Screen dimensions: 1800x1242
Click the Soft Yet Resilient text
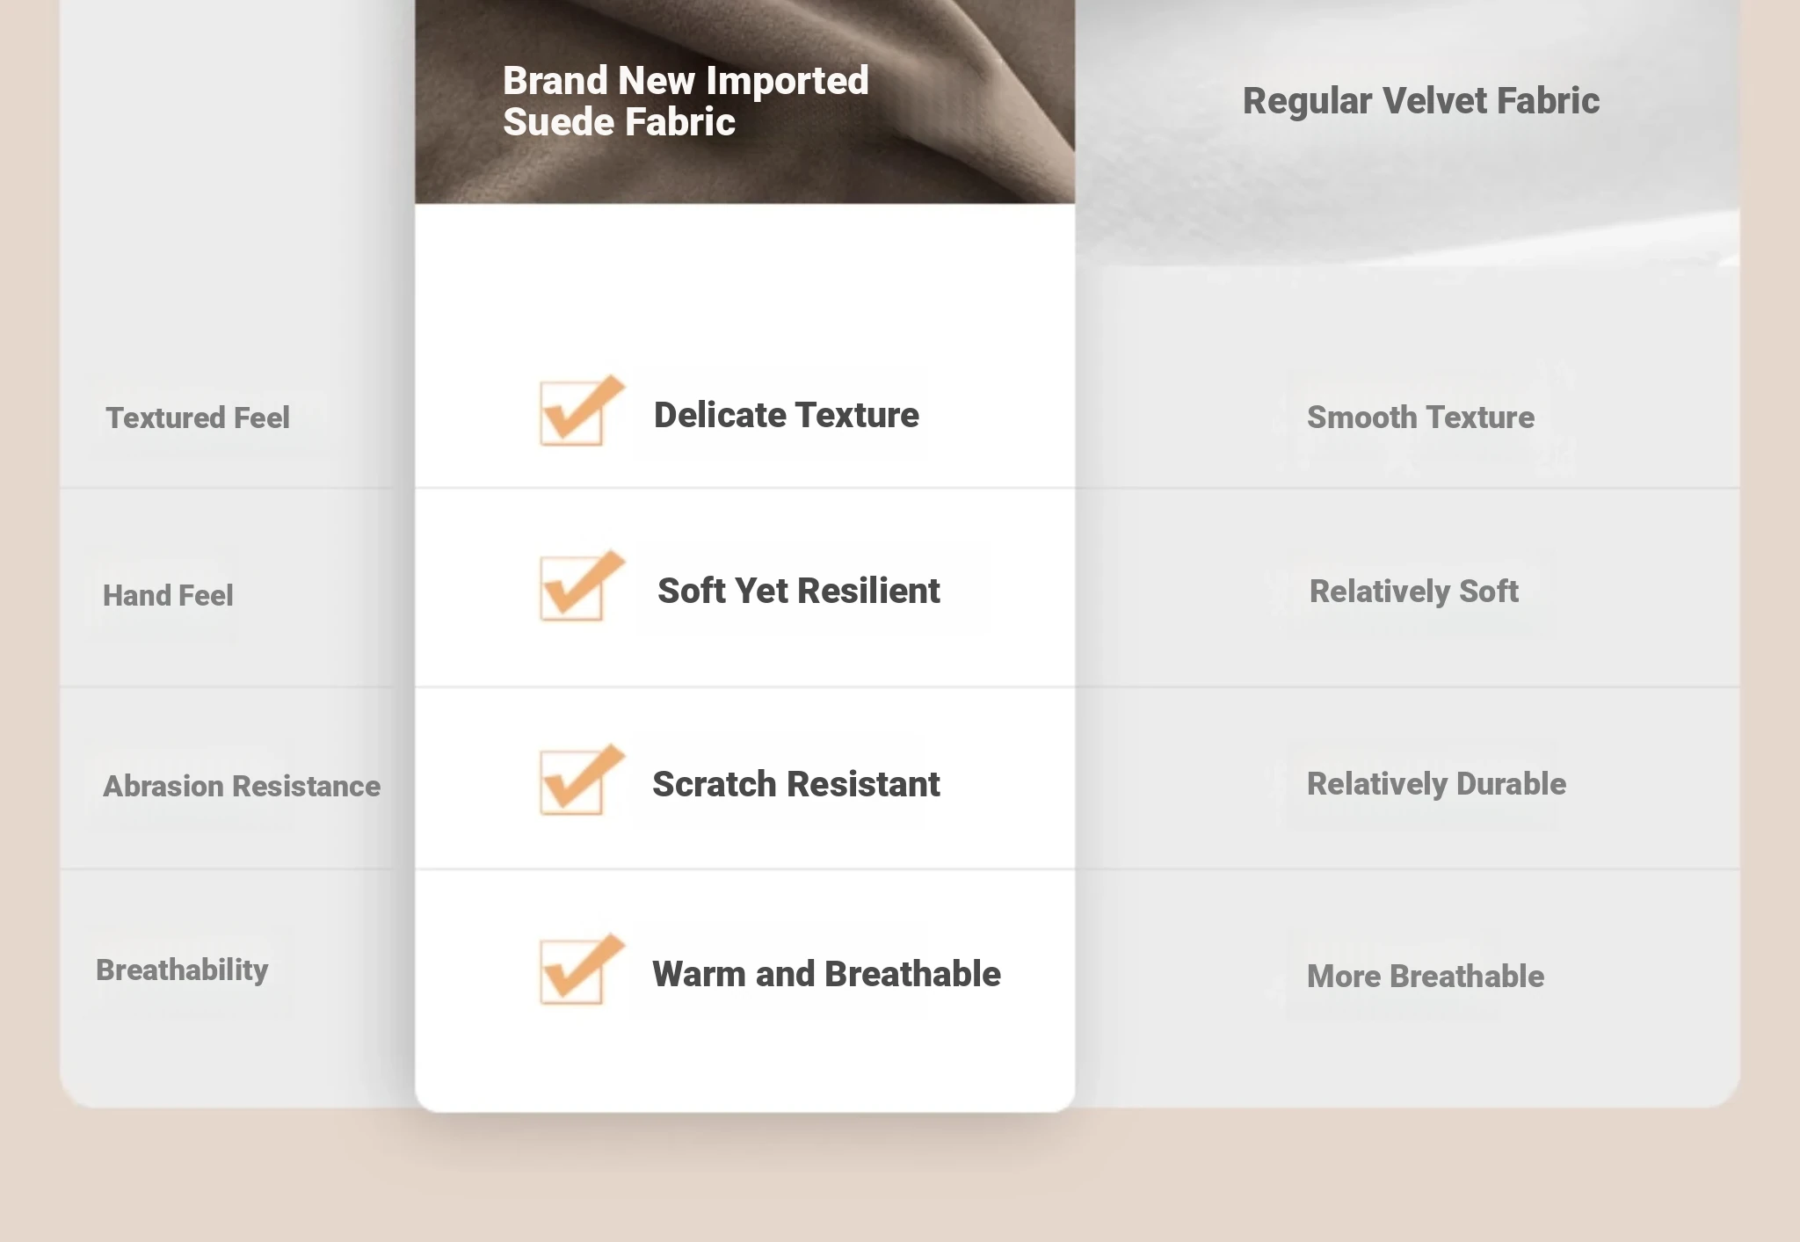(x=798, y=591)
